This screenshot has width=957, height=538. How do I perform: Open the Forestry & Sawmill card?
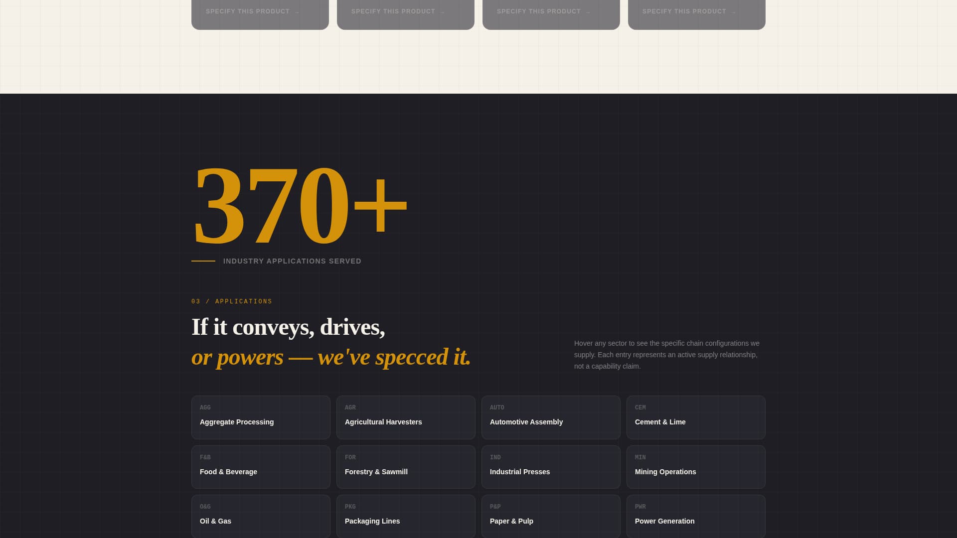pyautogui.click(x=405, y=467)
